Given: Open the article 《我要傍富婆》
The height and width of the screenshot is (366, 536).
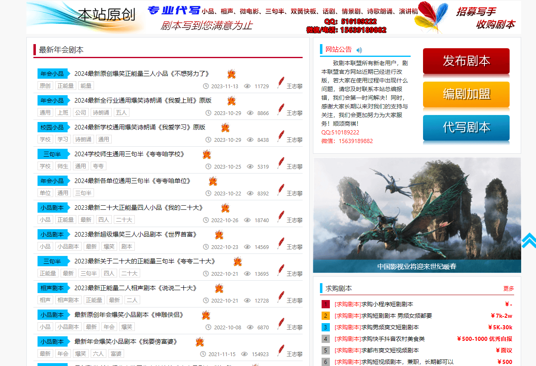Looking at the screenshot, I should pyautogui.click(x=125, y=342).
